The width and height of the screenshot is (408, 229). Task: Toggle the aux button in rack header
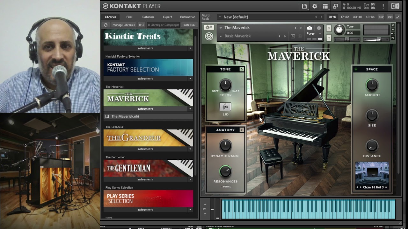(390, 17)
